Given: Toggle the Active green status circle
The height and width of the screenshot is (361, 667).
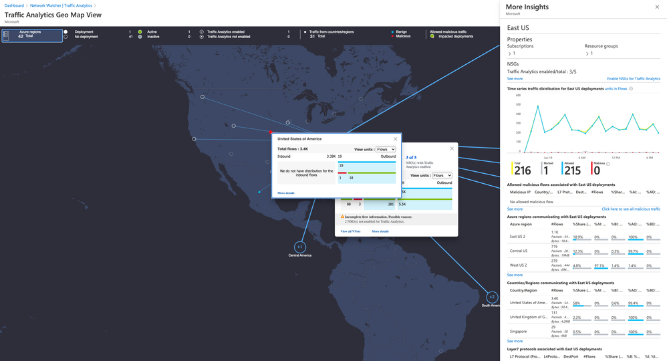Looking at the screenshot, I should 140,31.
